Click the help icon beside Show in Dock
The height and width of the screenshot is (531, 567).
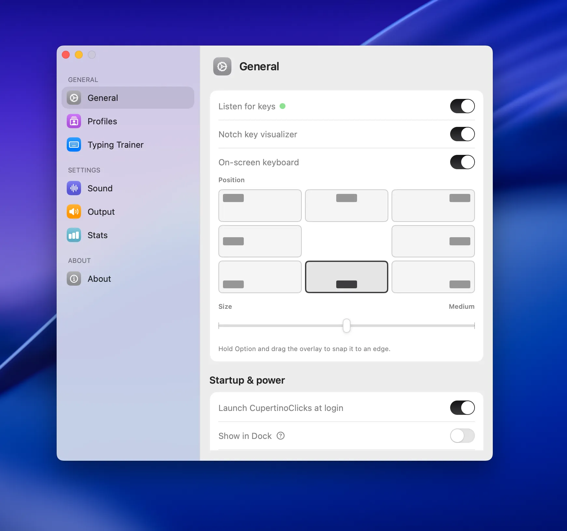(x=281, y=436)
